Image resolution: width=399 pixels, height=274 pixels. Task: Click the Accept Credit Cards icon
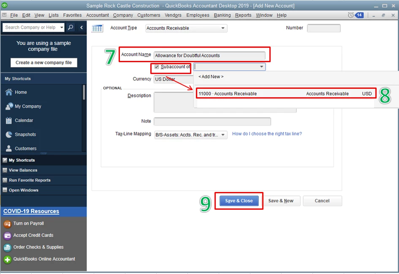pyautogui.click(x=7, y=236)
